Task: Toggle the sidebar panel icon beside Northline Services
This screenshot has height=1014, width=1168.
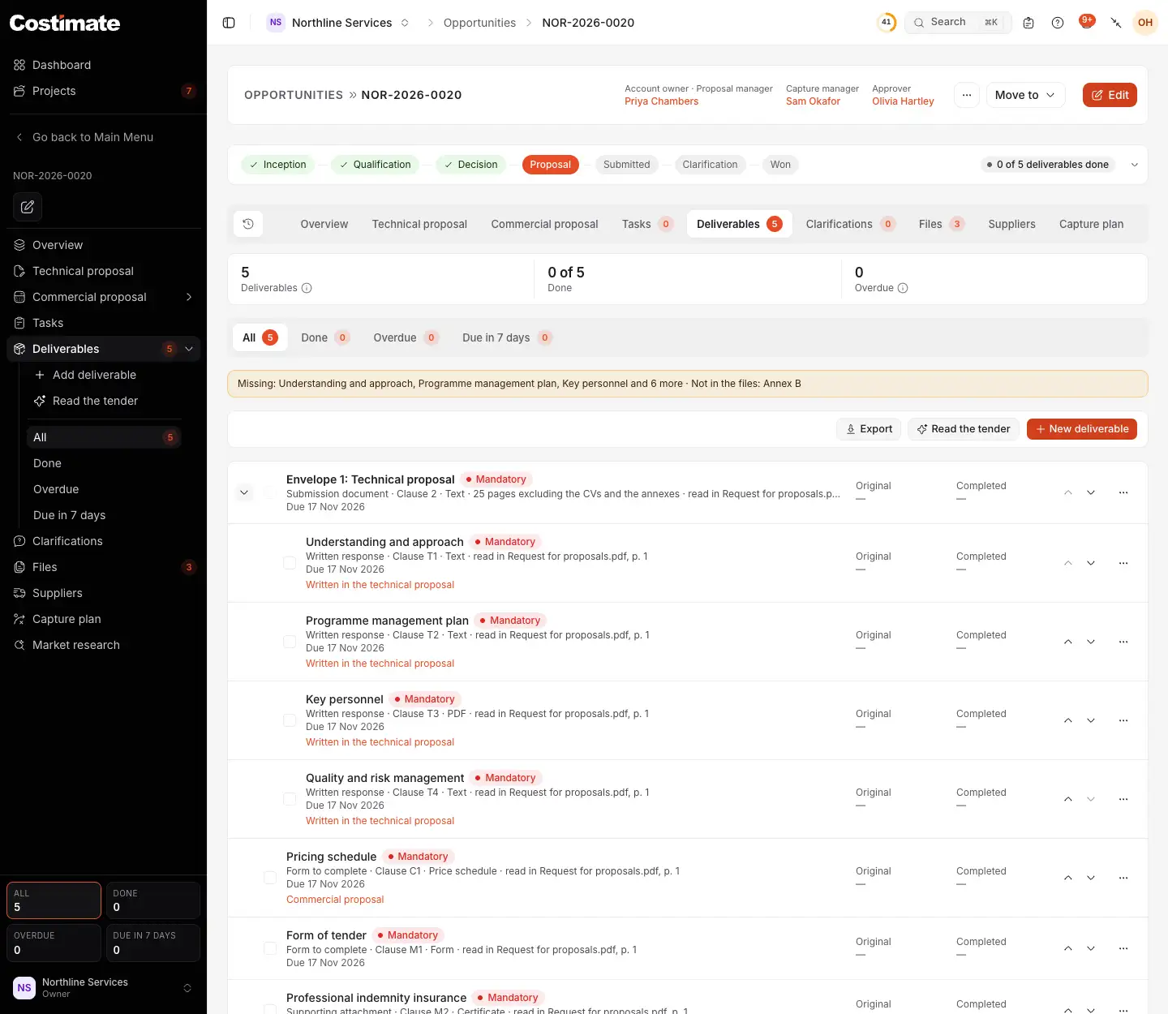Action: [229, 23]
